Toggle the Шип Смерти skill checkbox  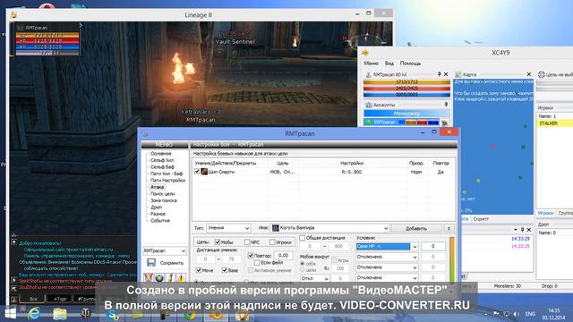pyautogui.click(x=197, y=171)
